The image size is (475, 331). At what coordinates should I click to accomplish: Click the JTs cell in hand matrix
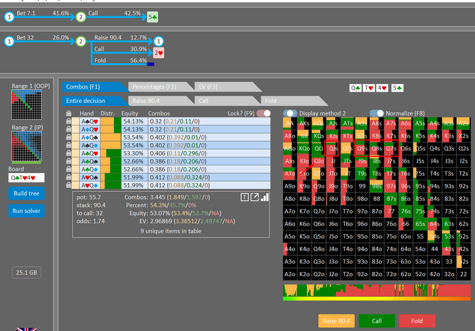[x=347, y=161]
